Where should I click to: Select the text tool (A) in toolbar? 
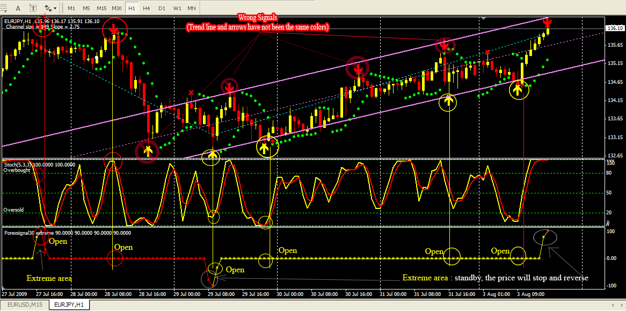[x=18, y=8]
